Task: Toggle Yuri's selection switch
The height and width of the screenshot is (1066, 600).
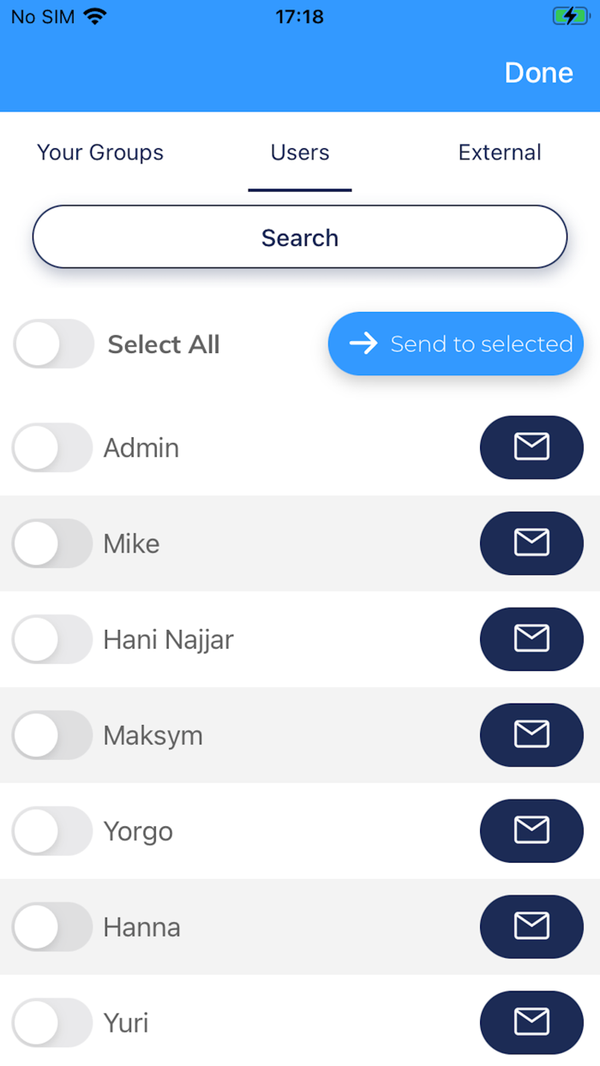Action: [x=52, y=1023]
